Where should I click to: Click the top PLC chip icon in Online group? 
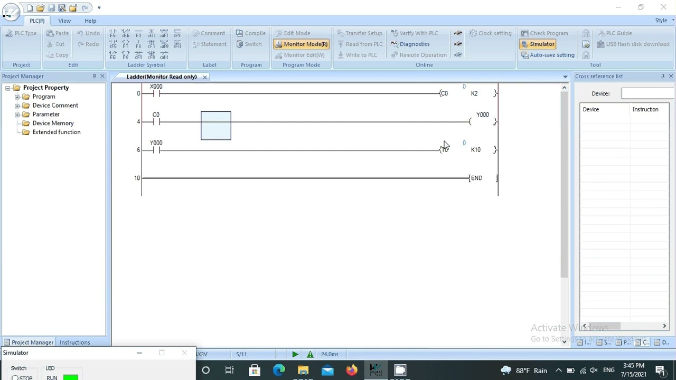(x=458, y=33)
